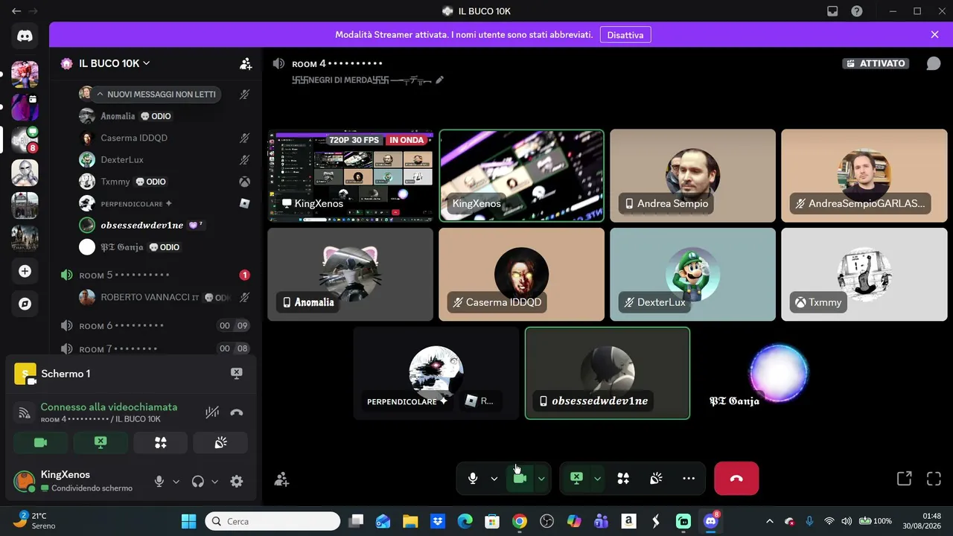Open the inbox icon in the title bar
The width and height of the screenshot is (953, 536).
click(x=833, y=11)
